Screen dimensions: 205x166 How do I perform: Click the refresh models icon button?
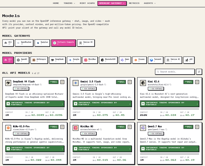(199, 72)
